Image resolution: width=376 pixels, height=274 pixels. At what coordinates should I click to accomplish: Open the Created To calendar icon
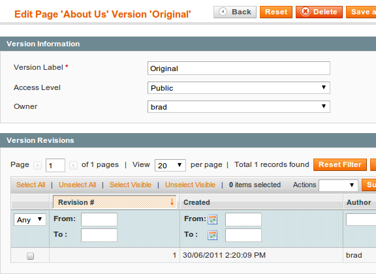[212, 235]
